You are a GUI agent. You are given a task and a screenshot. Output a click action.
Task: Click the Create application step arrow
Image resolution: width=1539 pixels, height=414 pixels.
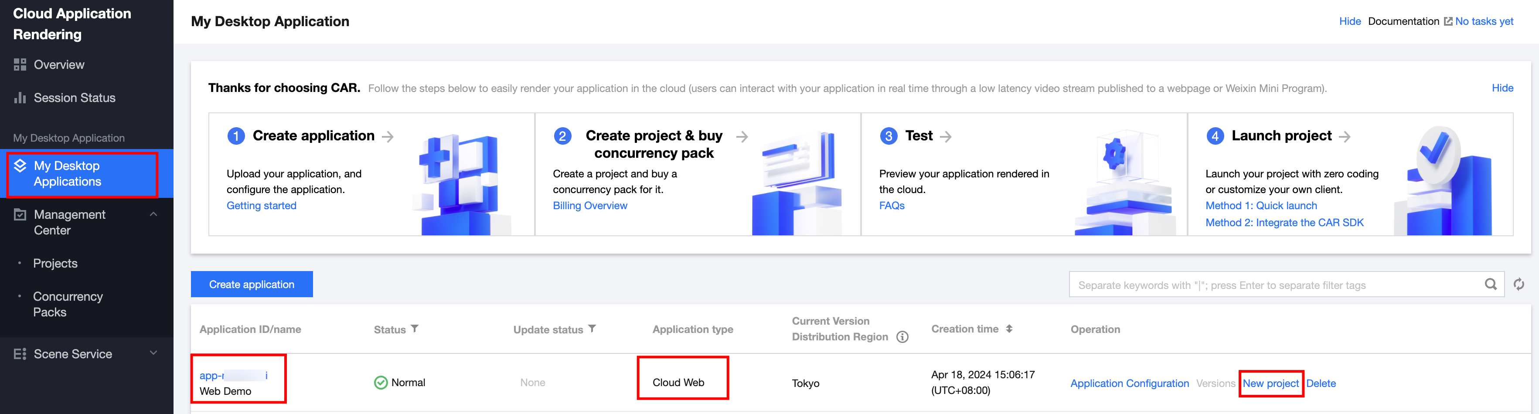(388, 137)
